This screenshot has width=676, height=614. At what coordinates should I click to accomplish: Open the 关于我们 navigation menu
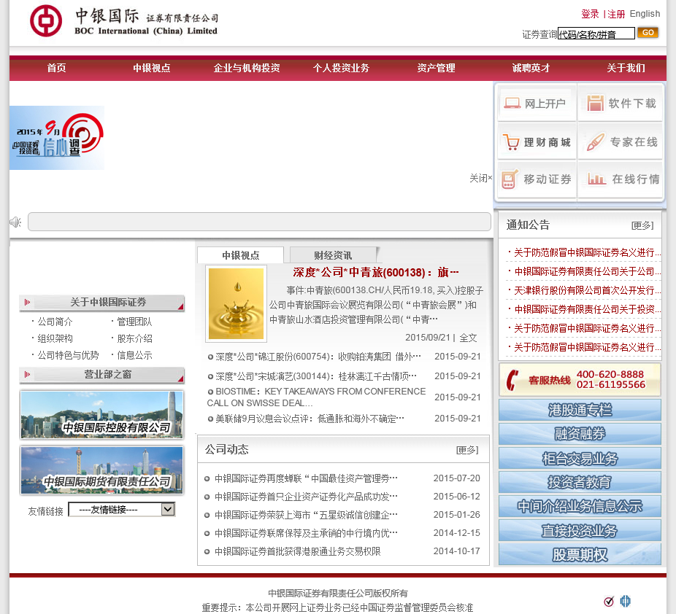point(626,68)
